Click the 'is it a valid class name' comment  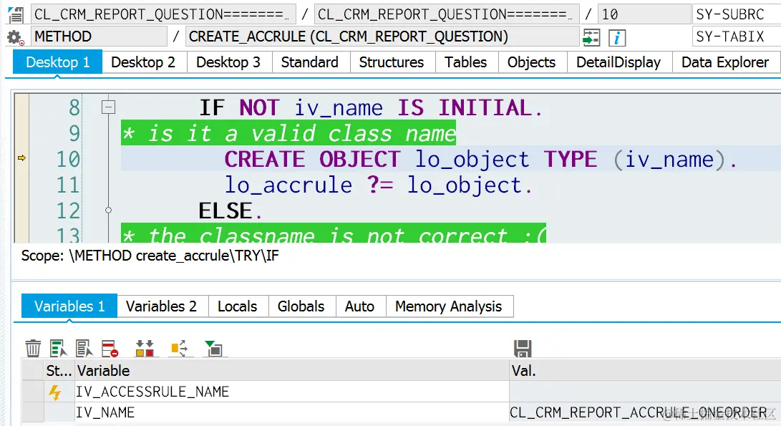[288, 133]
